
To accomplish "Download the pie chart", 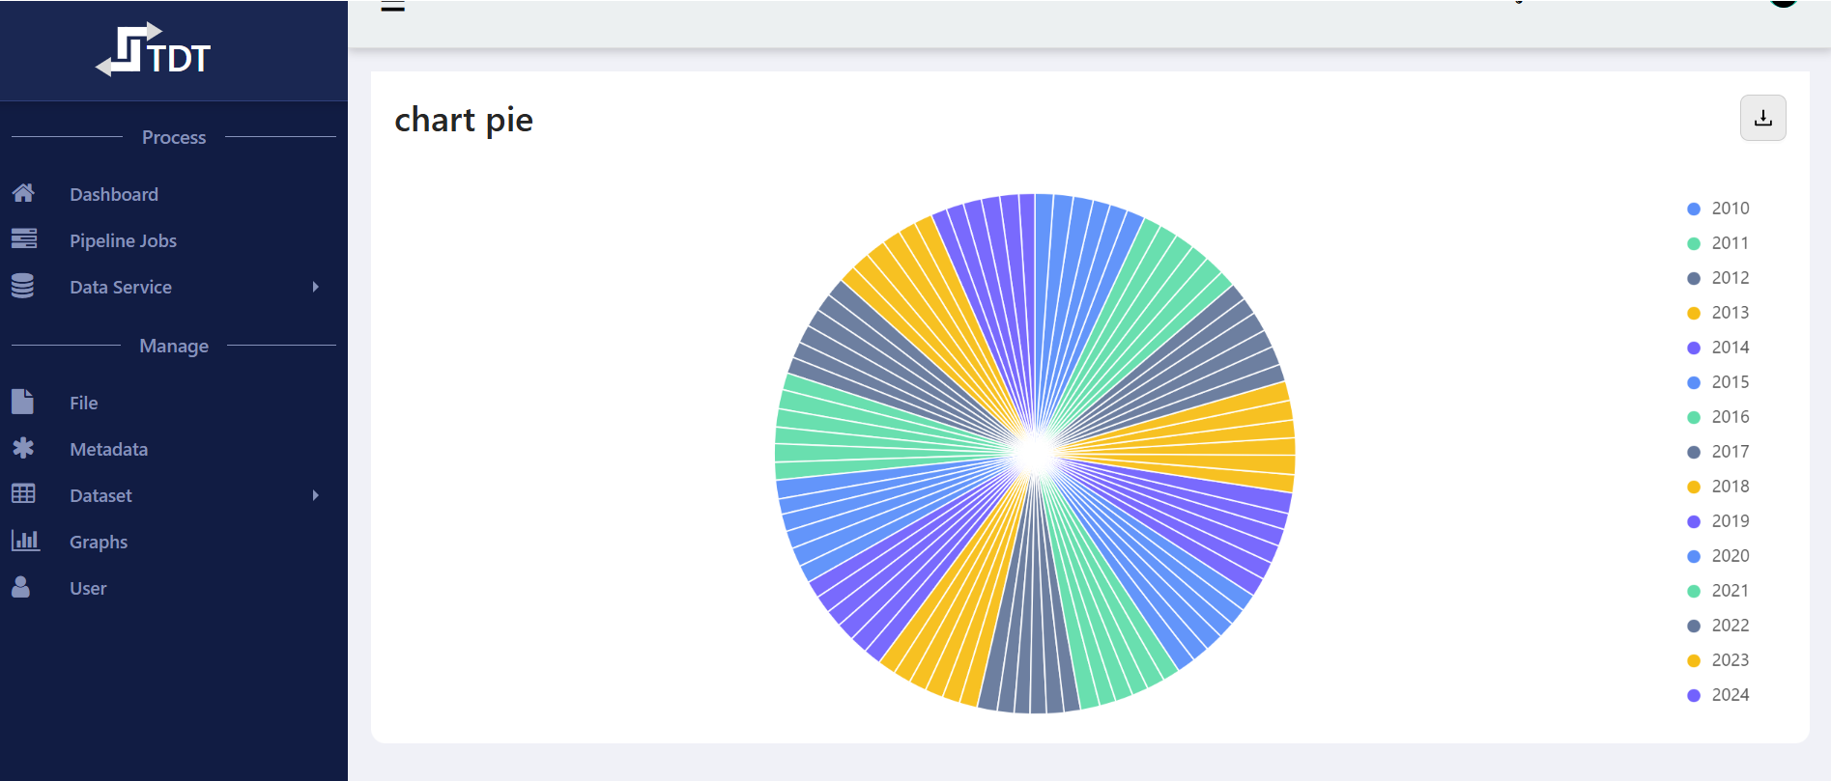I will click(1762, 118).
